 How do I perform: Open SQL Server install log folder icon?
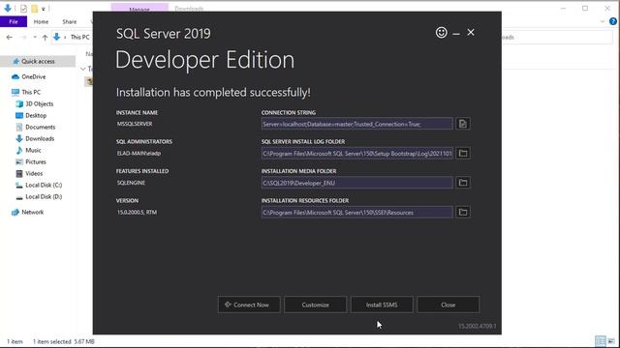click(463, 153)
